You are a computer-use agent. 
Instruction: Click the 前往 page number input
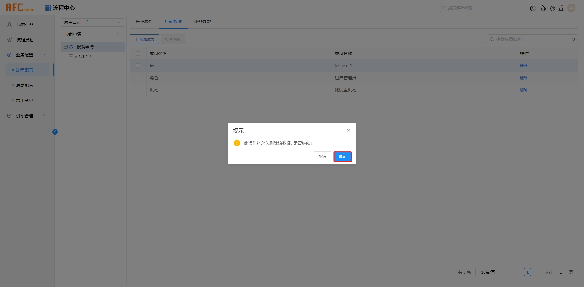[561, 272]
